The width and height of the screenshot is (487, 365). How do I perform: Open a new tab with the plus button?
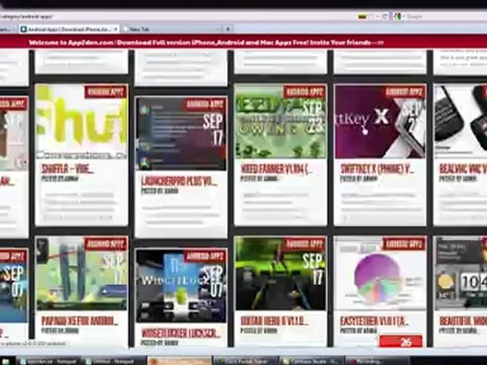coord(228,29)
